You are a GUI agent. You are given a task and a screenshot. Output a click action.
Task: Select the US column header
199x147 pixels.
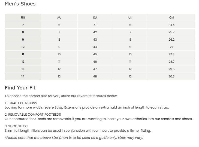(23, 17)
